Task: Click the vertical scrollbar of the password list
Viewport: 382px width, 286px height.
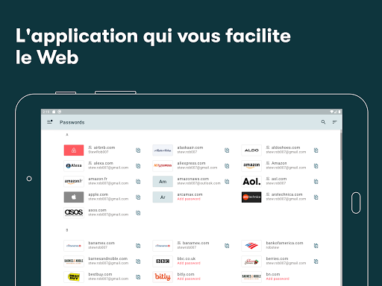Action: [341, 147]
